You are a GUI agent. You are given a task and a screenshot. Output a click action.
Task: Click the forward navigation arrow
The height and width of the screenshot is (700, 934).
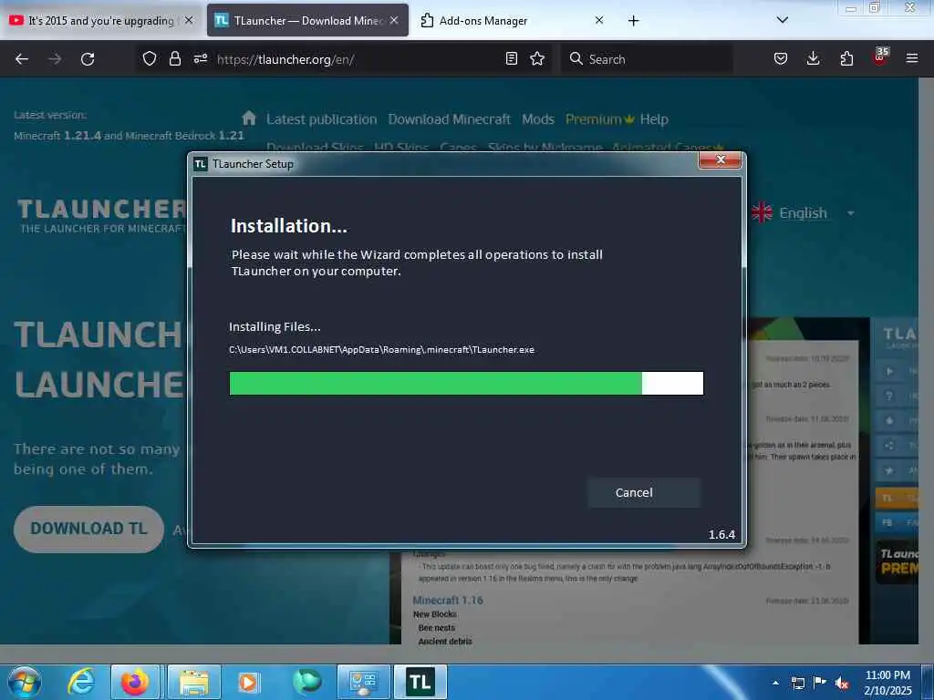(55, 59)
